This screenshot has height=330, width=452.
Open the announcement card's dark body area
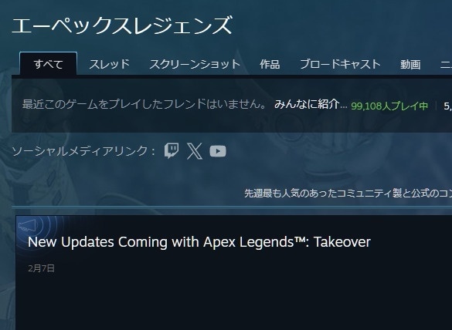pos(234,302)
